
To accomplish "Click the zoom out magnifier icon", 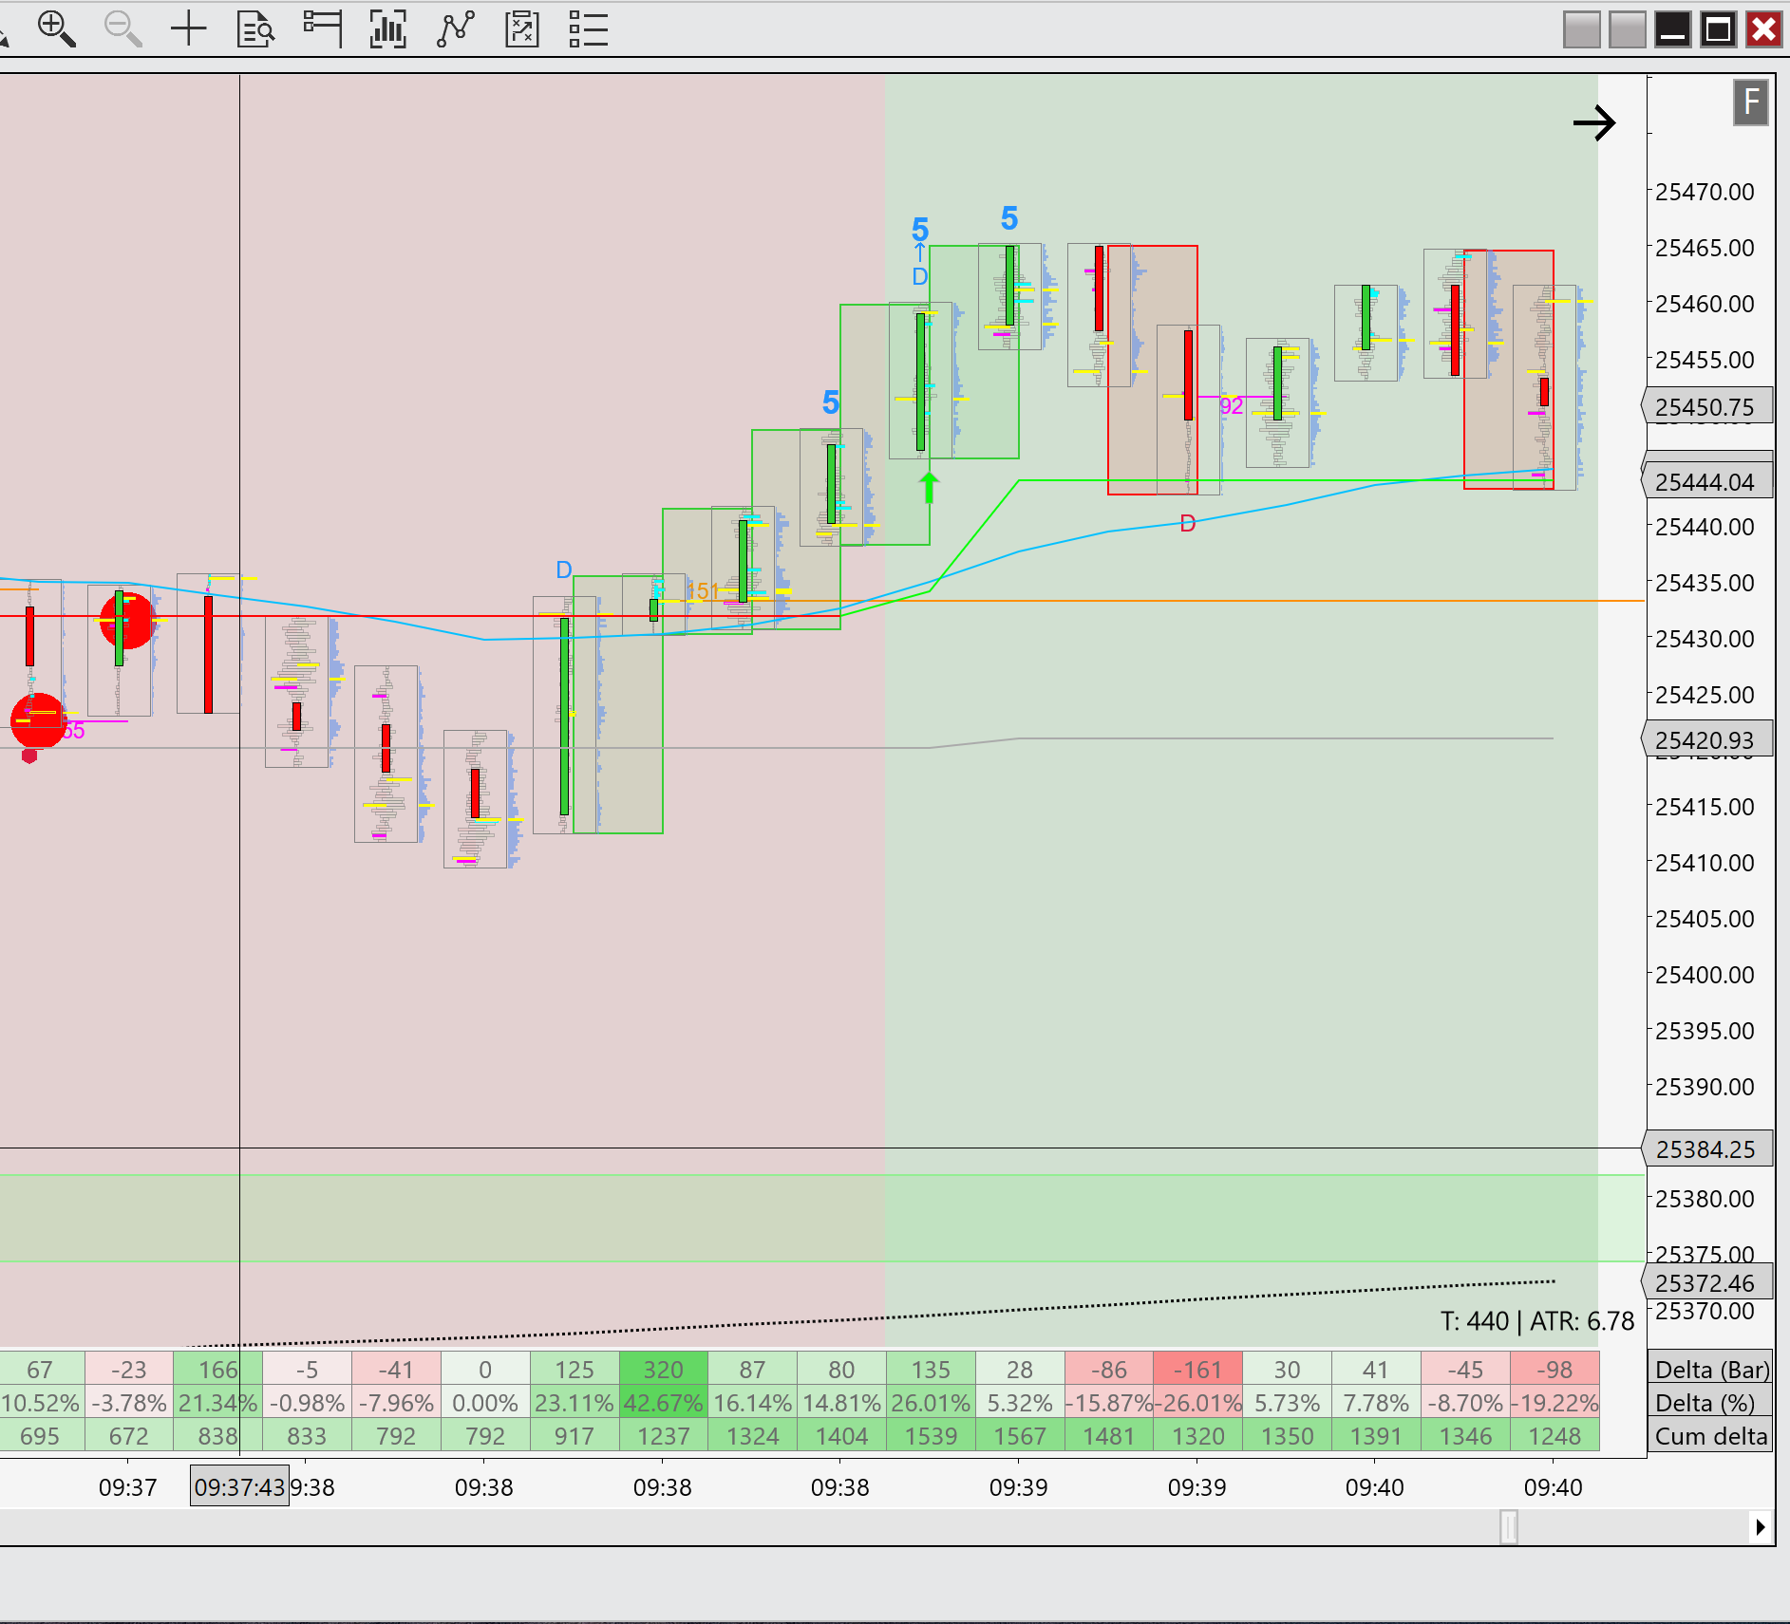I will (x=122, y=29).
